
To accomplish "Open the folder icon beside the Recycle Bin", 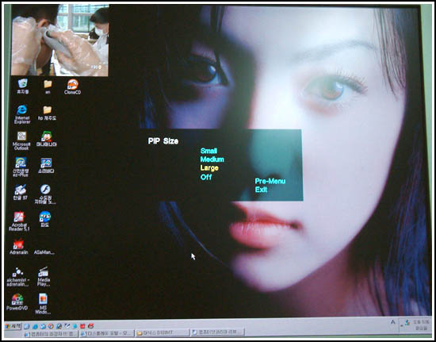I will tap(48, 86).
